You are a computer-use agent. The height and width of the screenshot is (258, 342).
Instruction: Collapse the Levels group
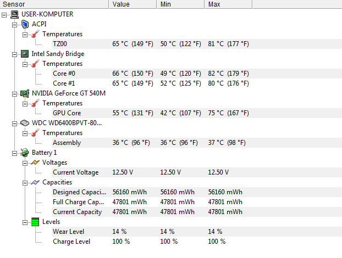click(x=25, y=222)
